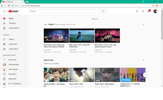Click the Secure site info label

tap(16, 6)
